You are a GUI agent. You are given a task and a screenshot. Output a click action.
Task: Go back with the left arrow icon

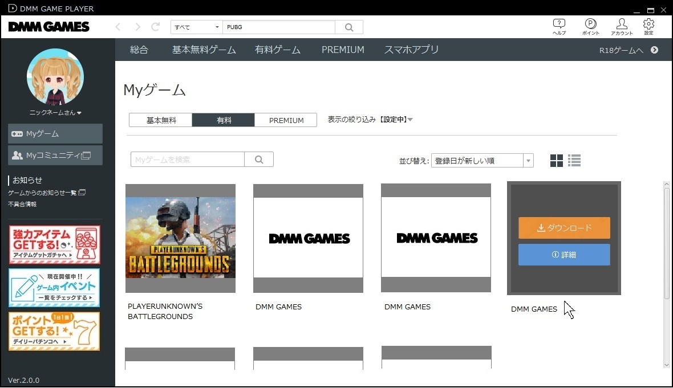click(x=118, y=27)
